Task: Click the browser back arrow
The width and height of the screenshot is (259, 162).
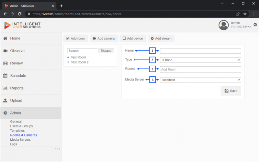Action: [5, 14]
